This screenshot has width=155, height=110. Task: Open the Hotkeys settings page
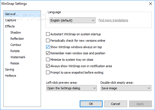[11, 76]
